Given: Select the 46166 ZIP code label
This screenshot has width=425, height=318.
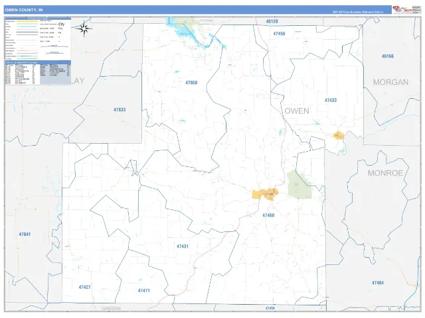Looking at the screenshot, I should point(388,56).
